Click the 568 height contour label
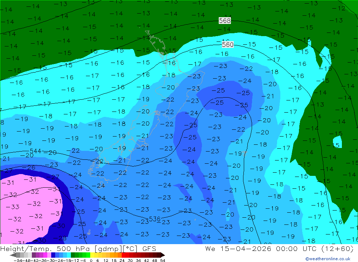The image size is (358, 262). point(225,20)
